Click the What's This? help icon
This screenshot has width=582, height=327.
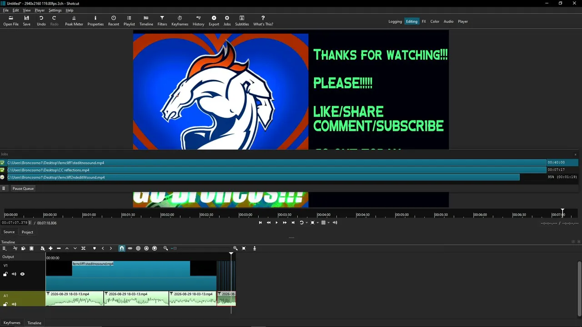coord(263,21)
